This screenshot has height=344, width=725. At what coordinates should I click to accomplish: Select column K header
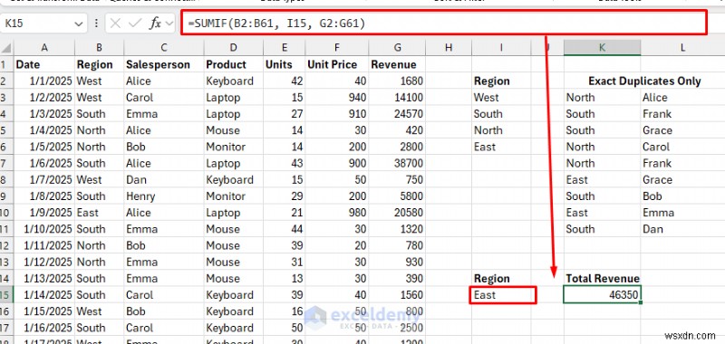pos(602,48)
